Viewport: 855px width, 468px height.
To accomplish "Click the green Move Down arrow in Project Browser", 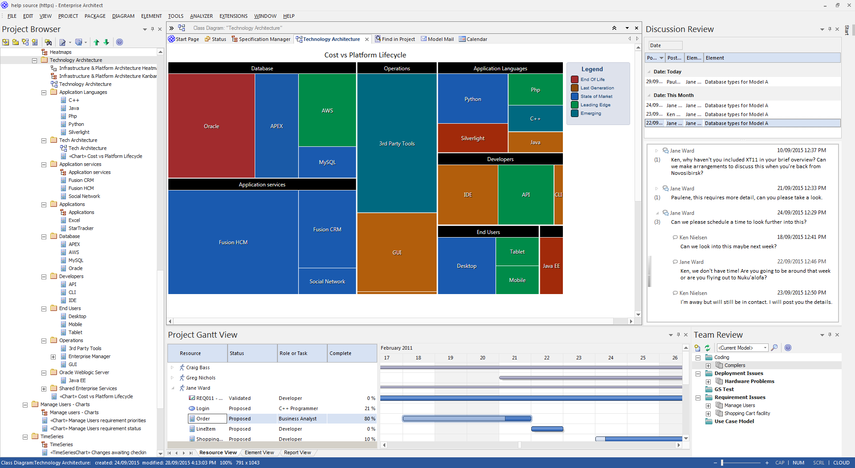I will pos(106,42).
